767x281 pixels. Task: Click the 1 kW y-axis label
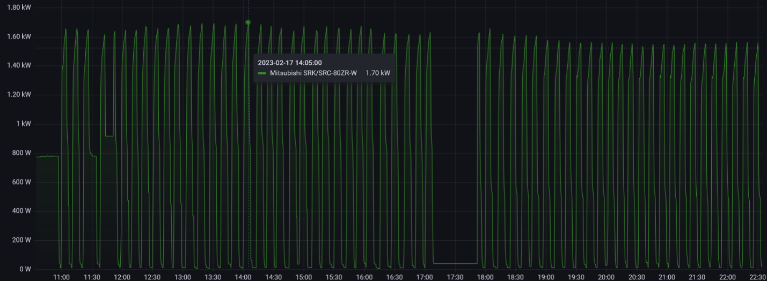click(x=23, y=124)
